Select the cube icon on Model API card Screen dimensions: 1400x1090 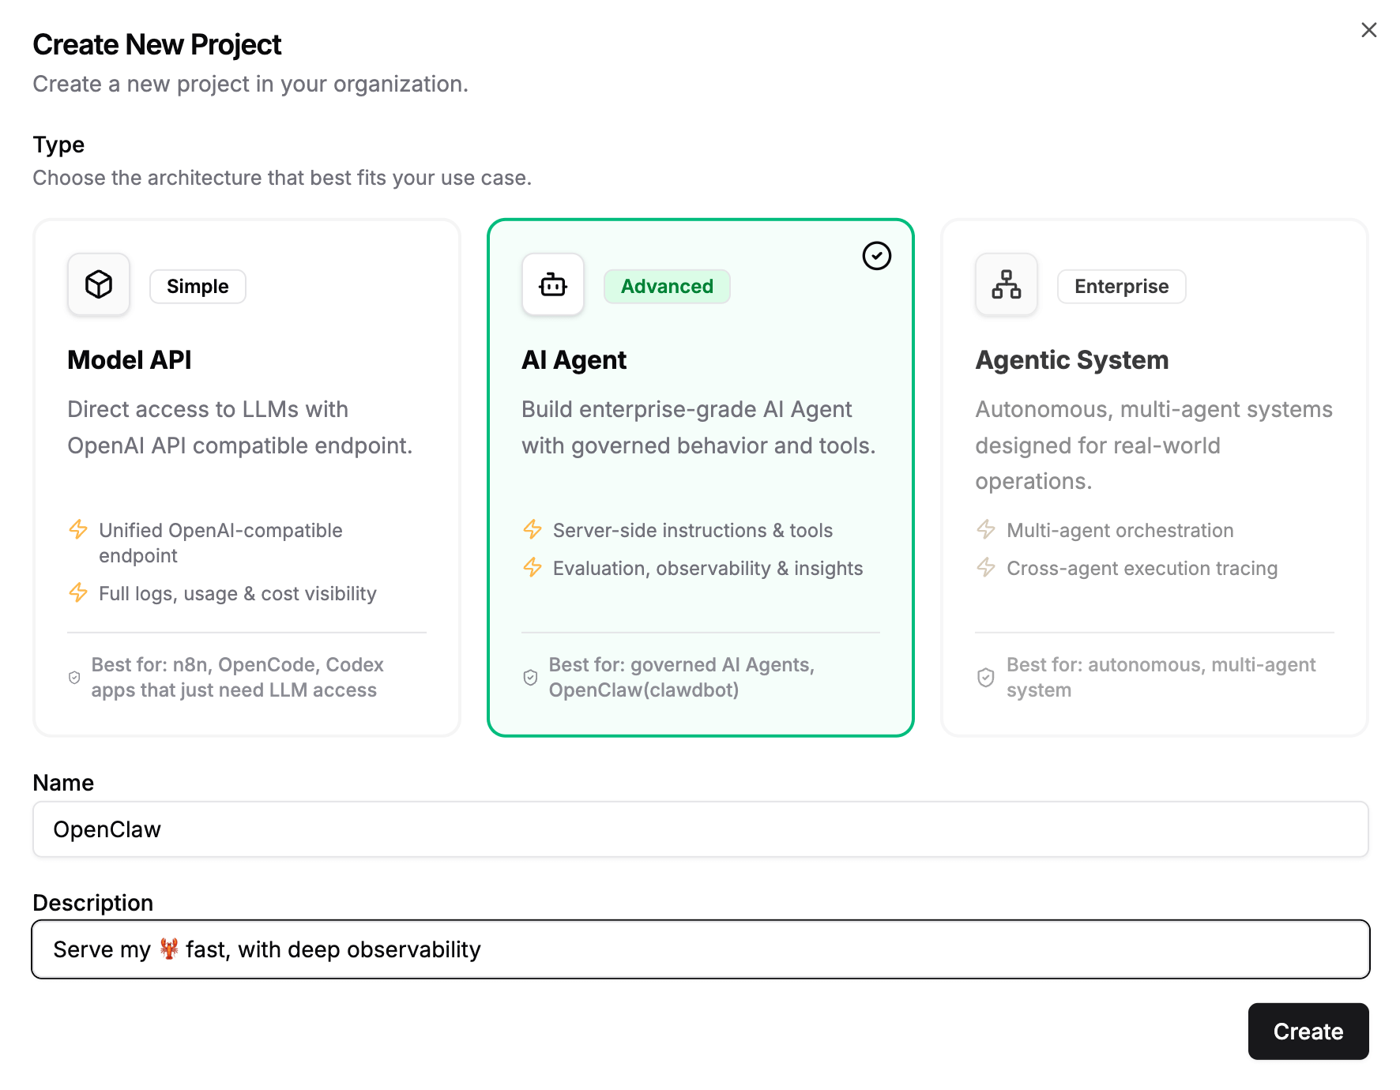tap(98, 284)
